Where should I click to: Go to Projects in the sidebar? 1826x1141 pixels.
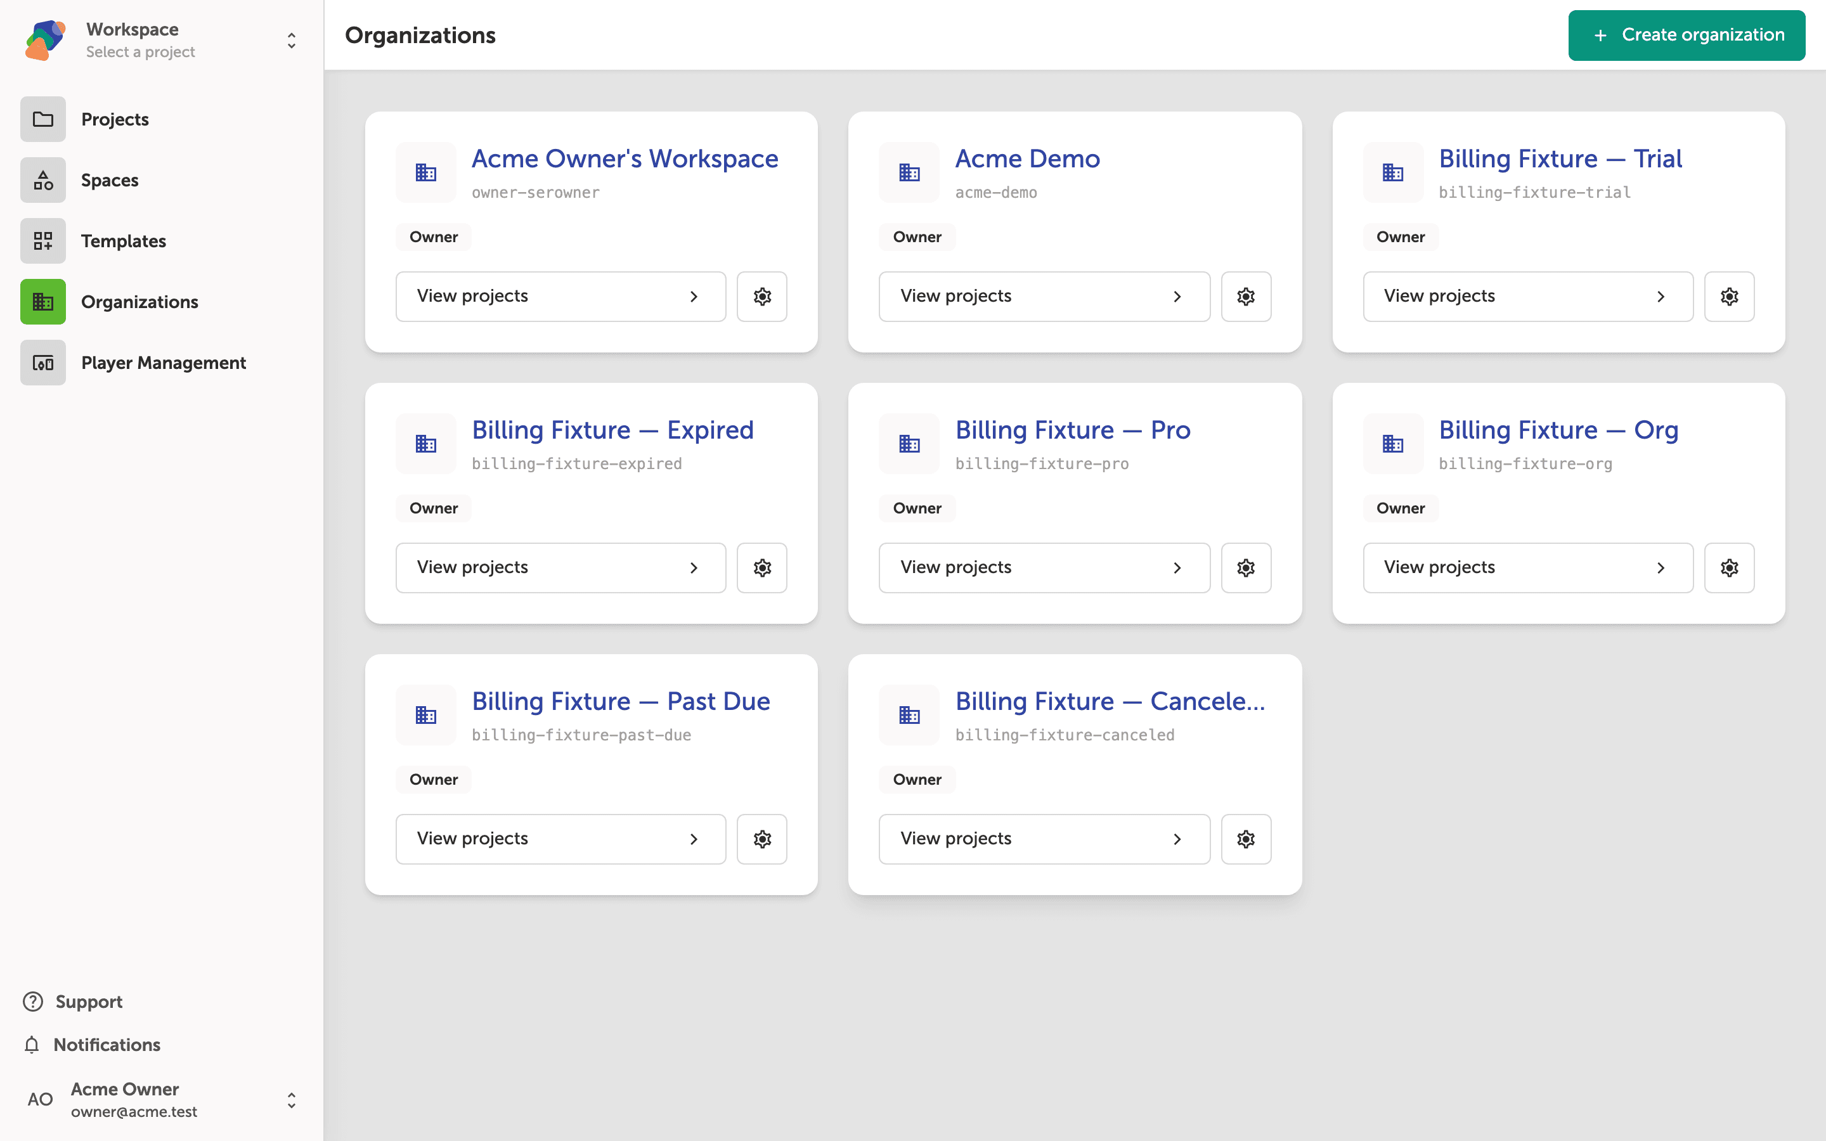[115, 119]
